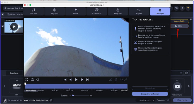194x104 pixels.
Task: Take a snapshot with the camera icon
Action: (x=32, y=80)
